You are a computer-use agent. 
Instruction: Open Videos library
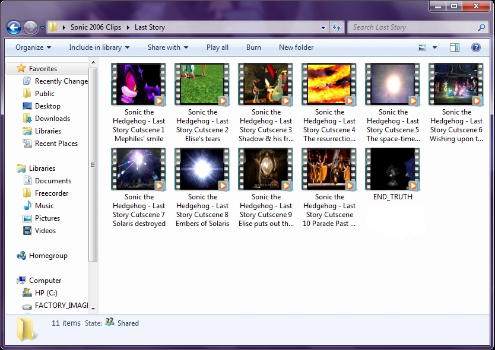(x=39, y=231)
